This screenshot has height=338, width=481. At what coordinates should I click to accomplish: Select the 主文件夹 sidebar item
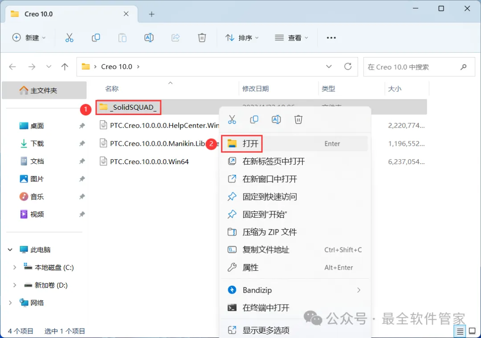44,90
